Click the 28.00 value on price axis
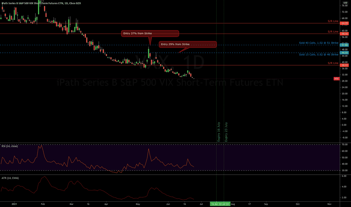The image size is (351, 207). 345,81
